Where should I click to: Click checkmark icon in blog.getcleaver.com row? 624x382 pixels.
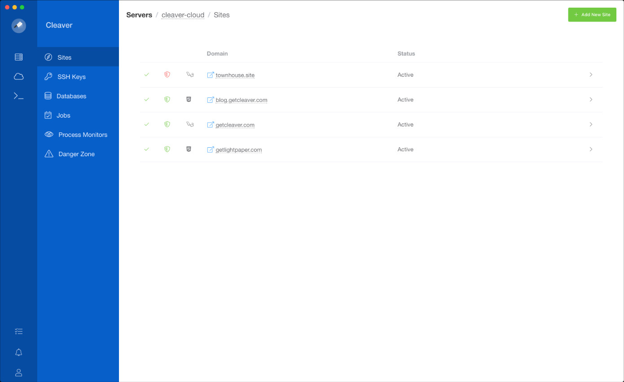(146, 100)
